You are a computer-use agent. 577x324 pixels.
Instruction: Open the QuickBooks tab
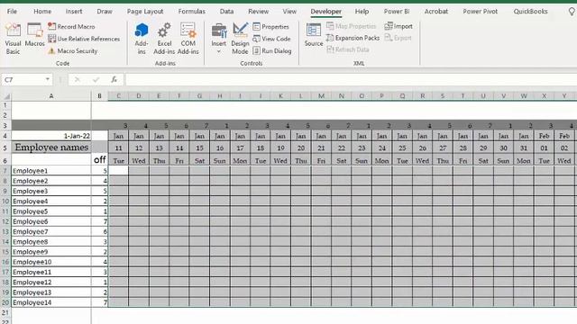click(531, 12)
